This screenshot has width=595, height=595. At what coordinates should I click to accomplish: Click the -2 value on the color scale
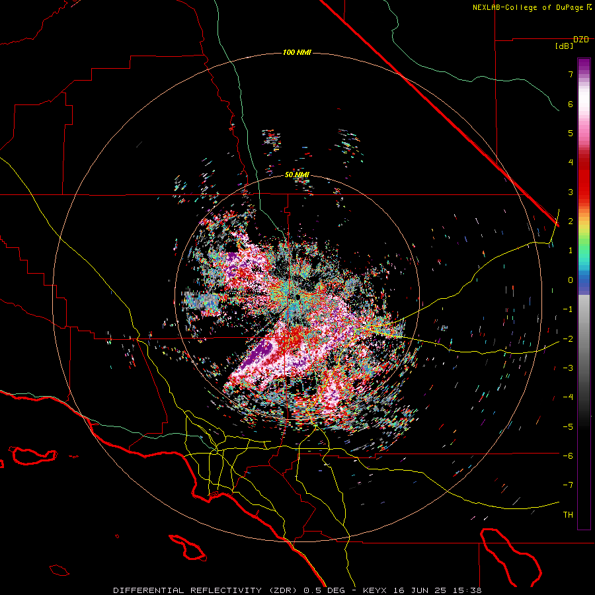click(x=568, y=338)
